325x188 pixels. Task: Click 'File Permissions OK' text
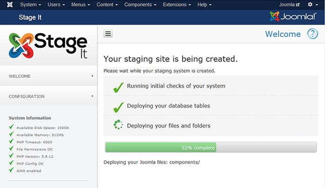(x=35, y=149)
